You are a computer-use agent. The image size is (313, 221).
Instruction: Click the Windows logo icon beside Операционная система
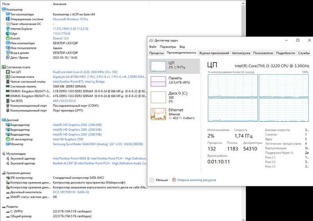tap(8, 19)
